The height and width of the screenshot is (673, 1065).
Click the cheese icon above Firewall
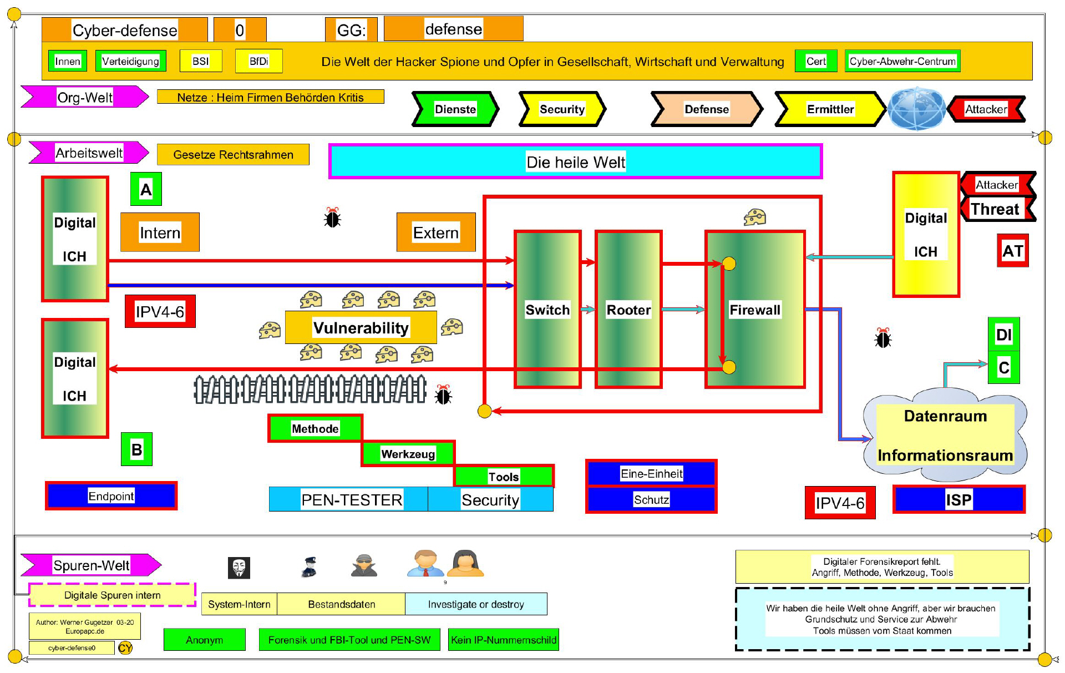click(x=755, y=217)
